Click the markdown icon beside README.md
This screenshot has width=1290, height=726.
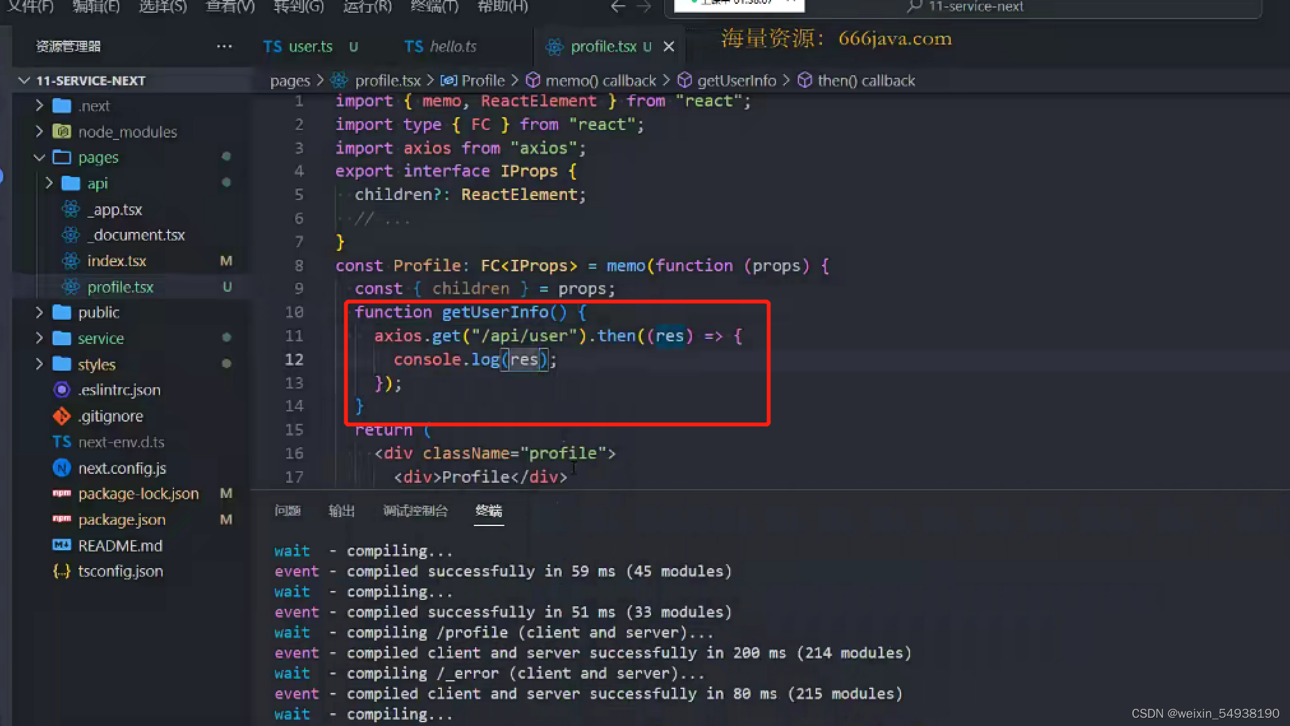click(62, 545)
